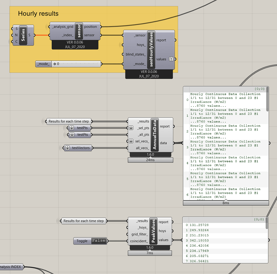277x274 pixels.
Task: Select the senHourlyValues component label
Action: click(x=151, y=49)
